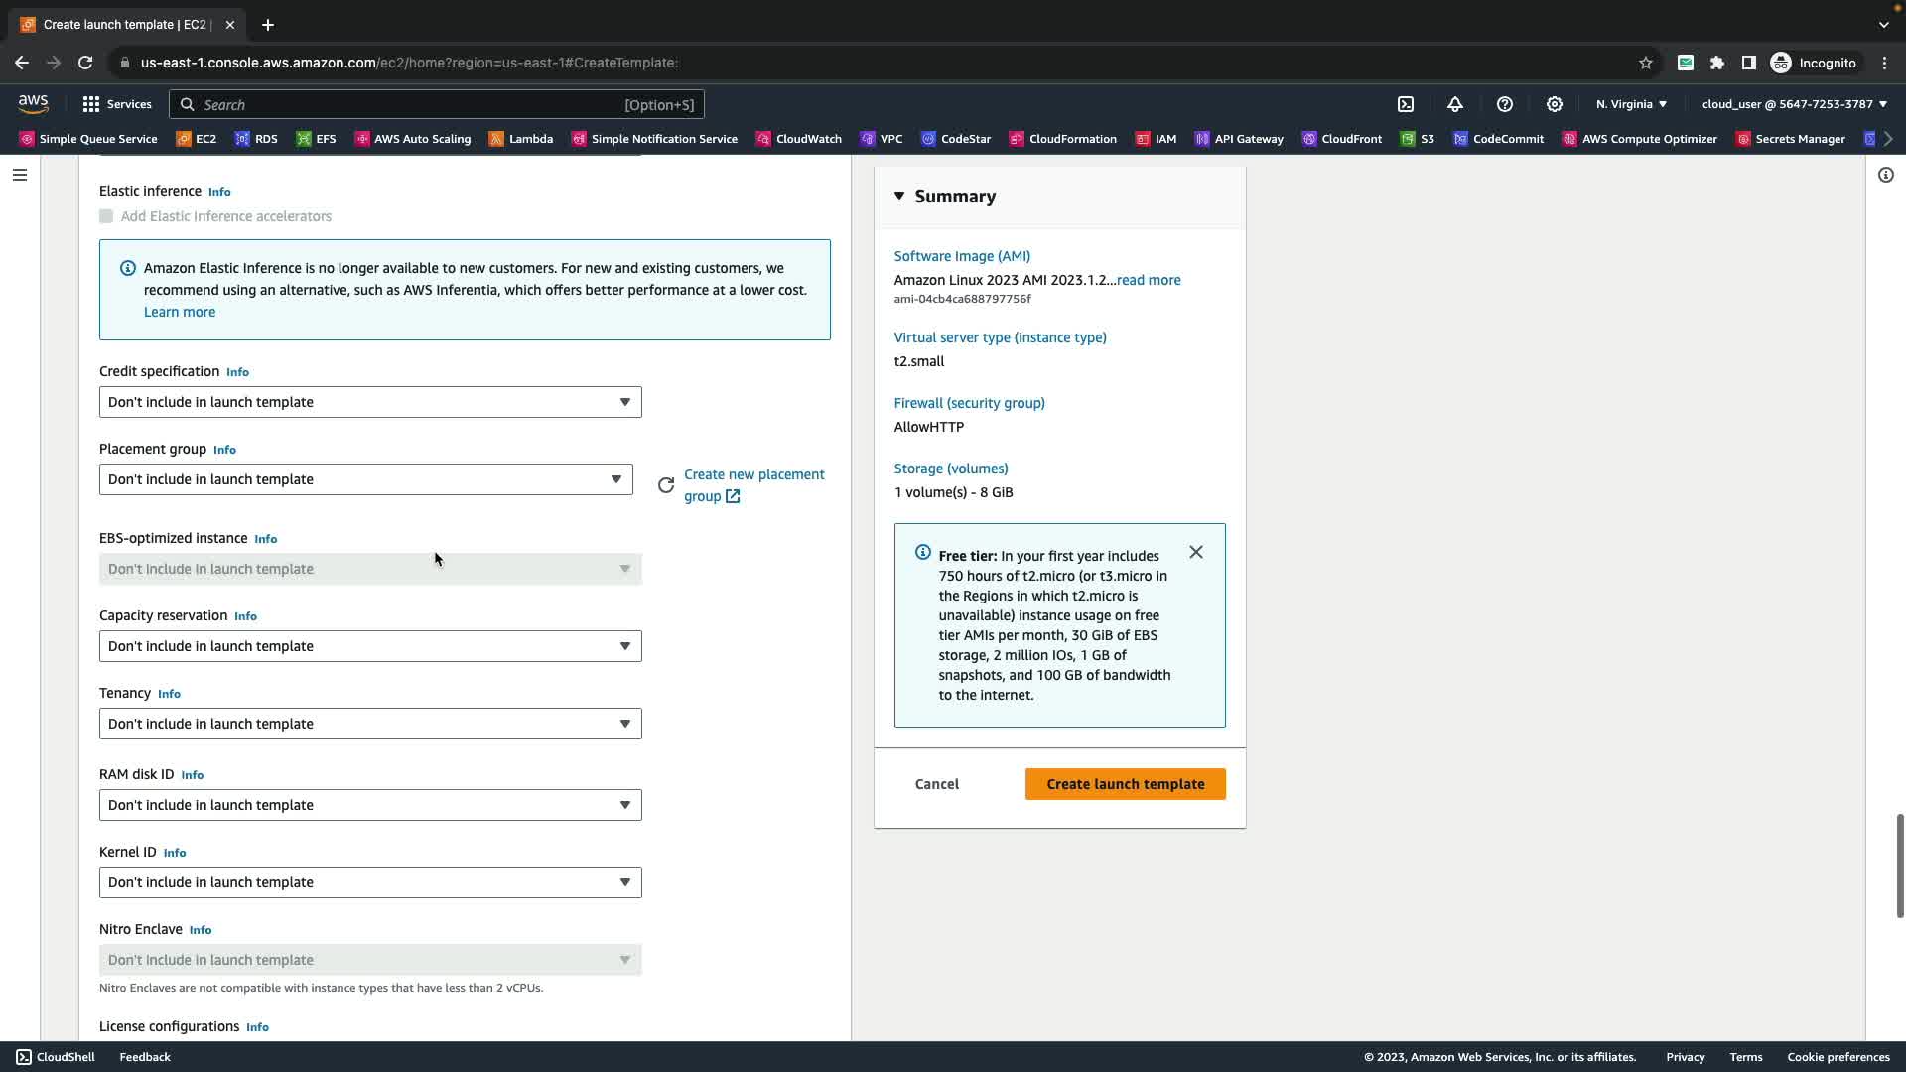Screen dimensions: 1906x1072
Task: Click the placement group refresh icon
Action: (666, 485)
